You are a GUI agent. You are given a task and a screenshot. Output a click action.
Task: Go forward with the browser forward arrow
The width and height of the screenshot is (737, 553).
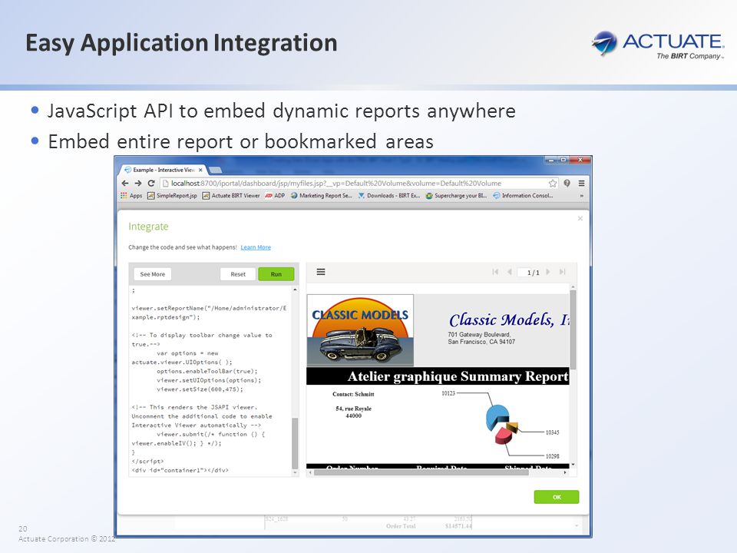click(137, 184)
